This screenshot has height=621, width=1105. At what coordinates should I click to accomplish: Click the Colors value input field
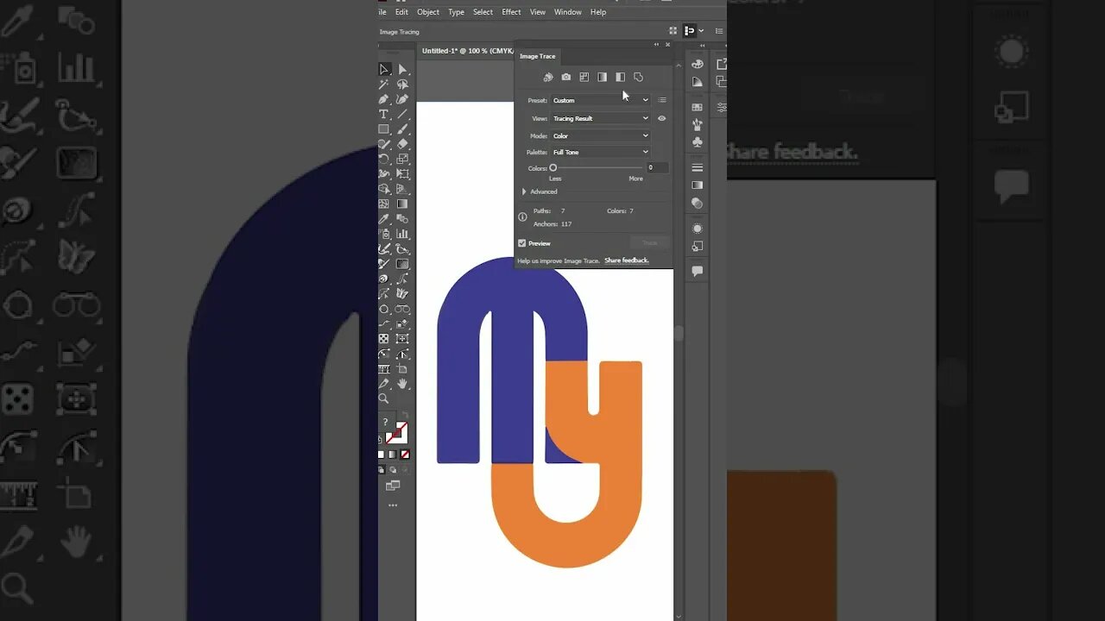[x=657, y=167]
